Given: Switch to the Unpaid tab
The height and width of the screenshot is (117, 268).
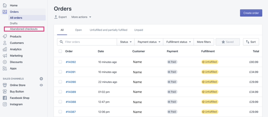Looking at the screenshot, I should coord(139,30).
